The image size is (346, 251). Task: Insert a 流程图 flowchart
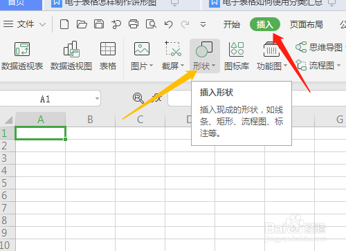[x=315, y=66]
